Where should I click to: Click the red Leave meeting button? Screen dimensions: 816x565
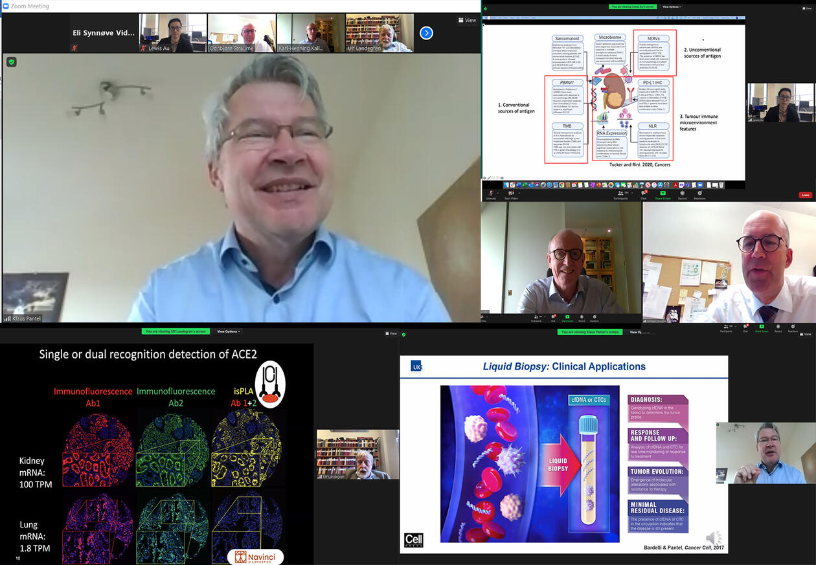tap(805, 195)
